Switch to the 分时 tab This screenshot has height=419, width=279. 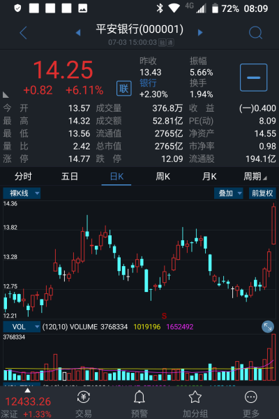tap(23, 177)
